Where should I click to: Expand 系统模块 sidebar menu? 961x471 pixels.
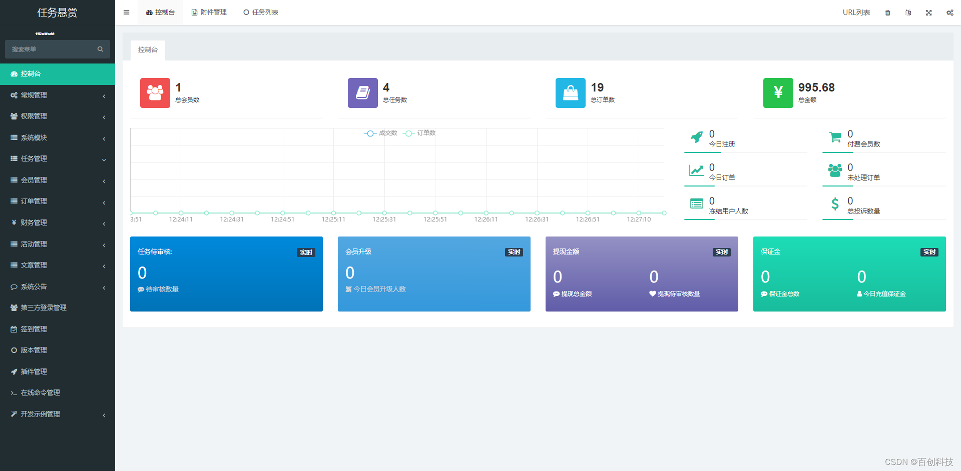[x=58, y=137]
